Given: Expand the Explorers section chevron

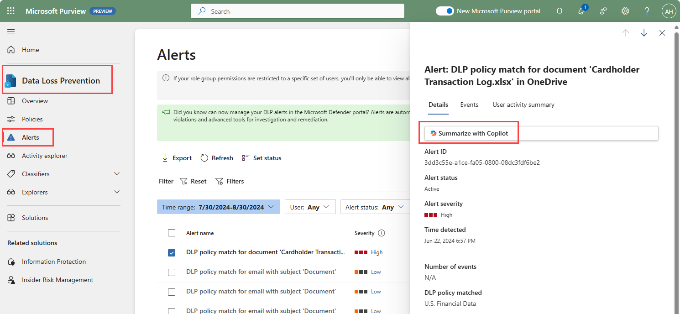Looking at the screenshot, I should [x=117, y=192].
